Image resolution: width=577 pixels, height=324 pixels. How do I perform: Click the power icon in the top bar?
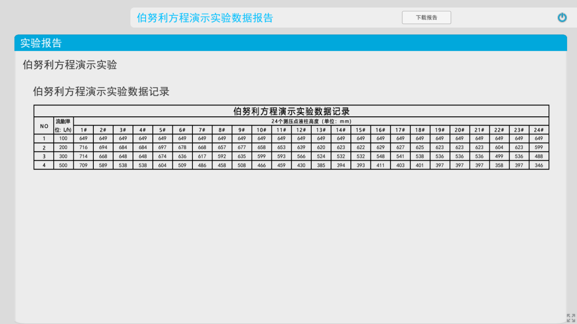562,18
